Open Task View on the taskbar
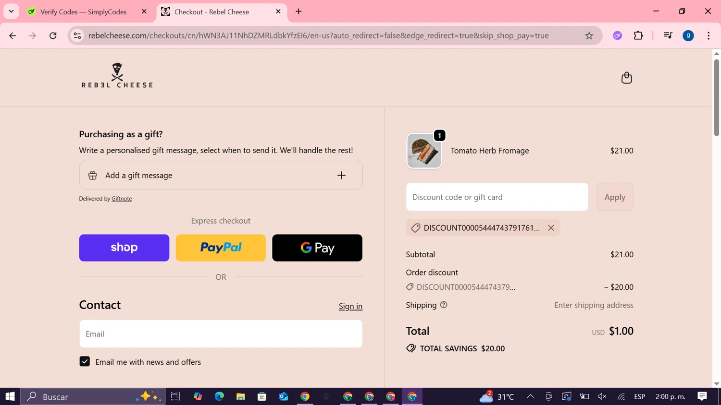 175,396
